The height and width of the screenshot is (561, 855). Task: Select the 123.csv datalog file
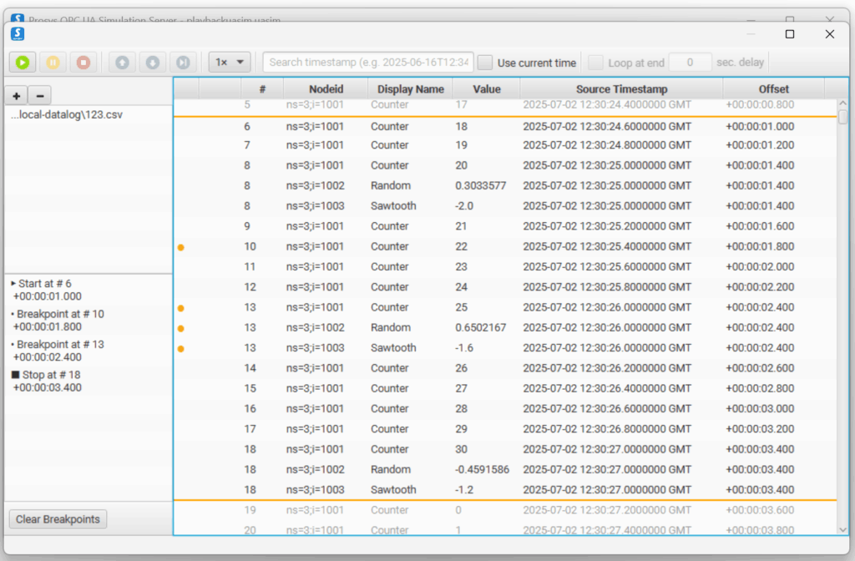pyautogui.click(x=67, y=114)
